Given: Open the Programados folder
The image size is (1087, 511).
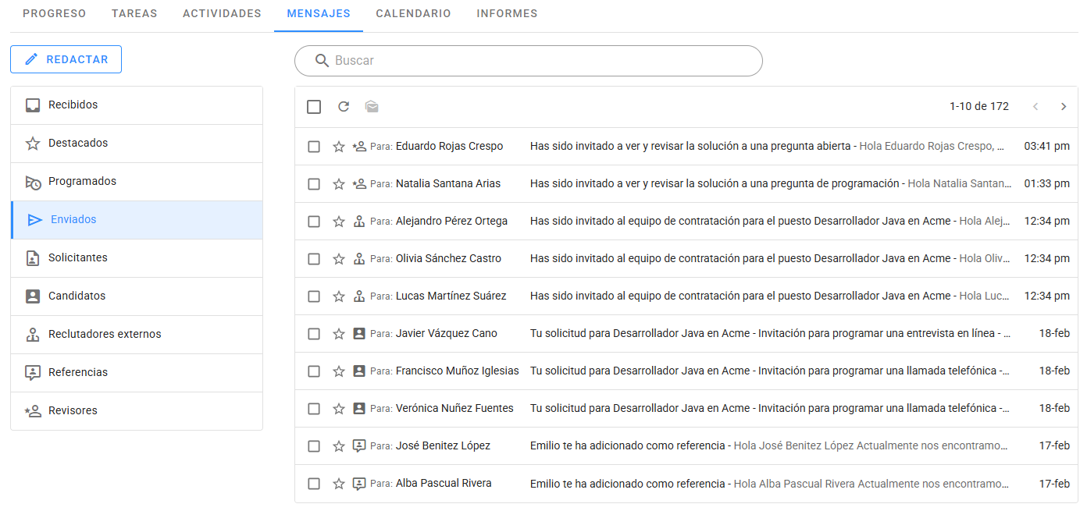Looking at the screenshot, I should point(82,182).
